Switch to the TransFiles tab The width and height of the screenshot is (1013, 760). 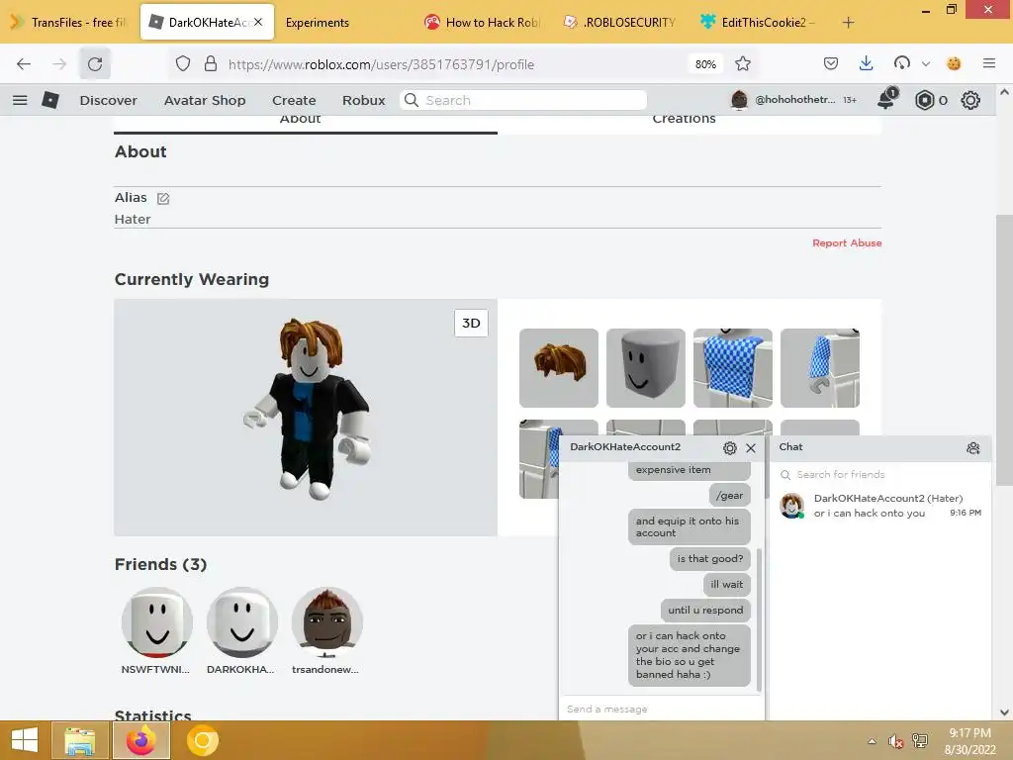coord(68,23)
